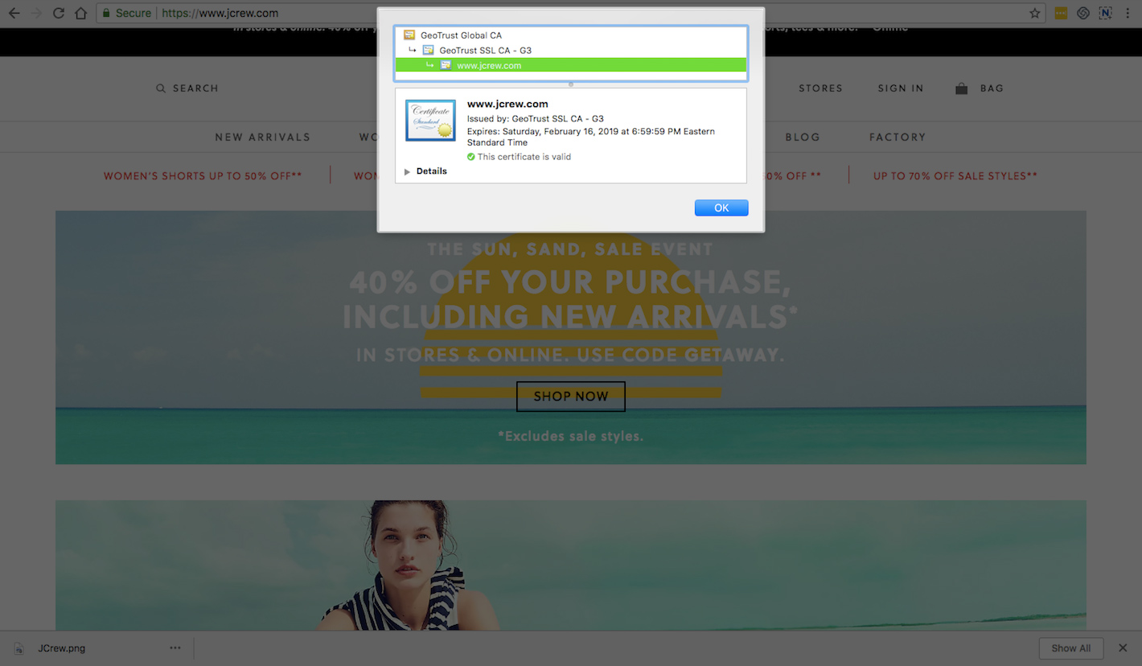Go to the browser home page icon
The image size is (1142, 666).
pyautogui.click(x=80, y=13)
